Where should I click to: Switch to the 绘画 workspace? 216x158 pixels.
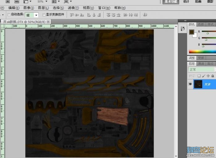point(198,2)
